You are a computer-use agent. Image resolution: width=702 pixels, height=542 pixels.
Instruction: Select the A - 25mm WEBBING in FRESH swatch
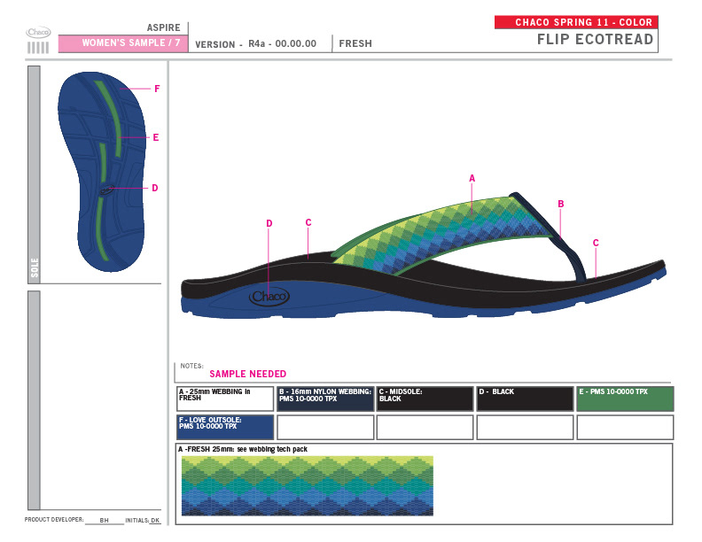coord(225,399)
